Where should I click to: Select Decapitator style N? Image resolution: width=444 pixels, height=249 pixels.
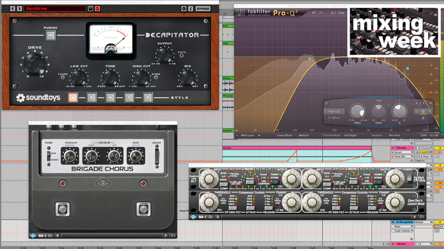pos(110,98)
